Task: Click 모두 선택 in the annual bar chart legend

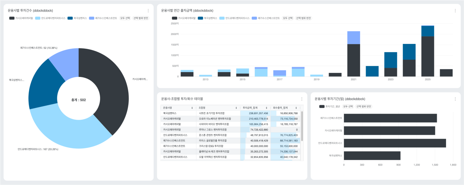Action: coord(287,18)
